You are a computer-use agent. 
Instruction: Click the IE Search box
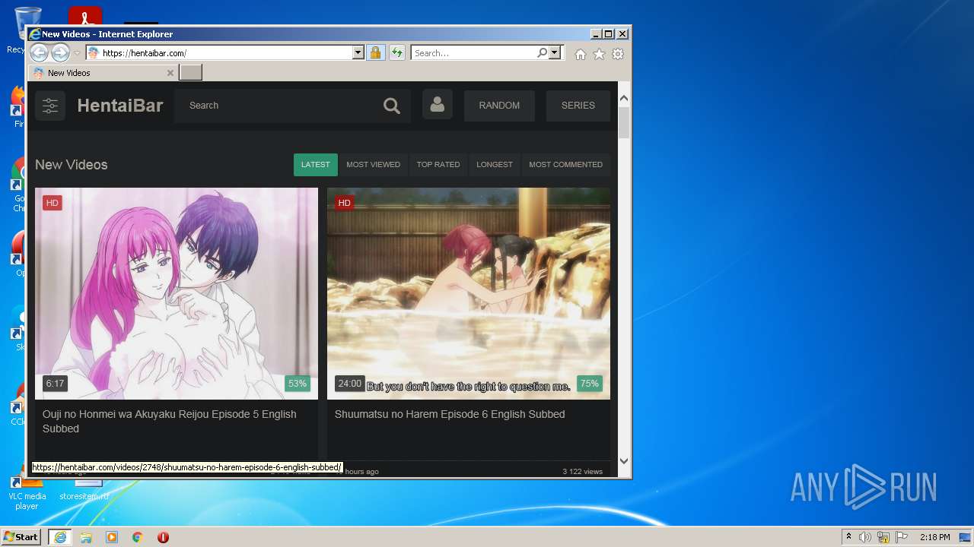(473, 53)
